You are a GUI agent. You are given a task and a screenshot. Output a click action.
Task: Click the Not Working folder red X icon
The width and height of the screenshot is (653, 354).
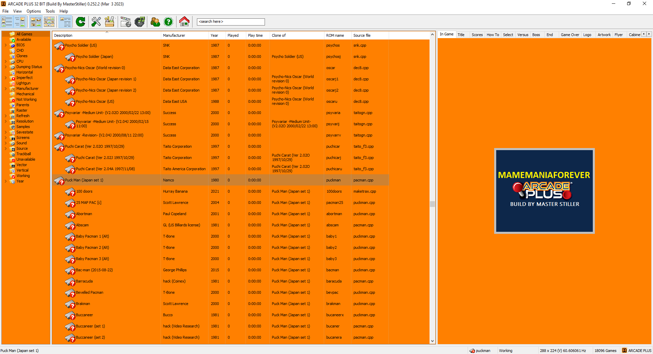pyautogui.click(x=13, y=99)
